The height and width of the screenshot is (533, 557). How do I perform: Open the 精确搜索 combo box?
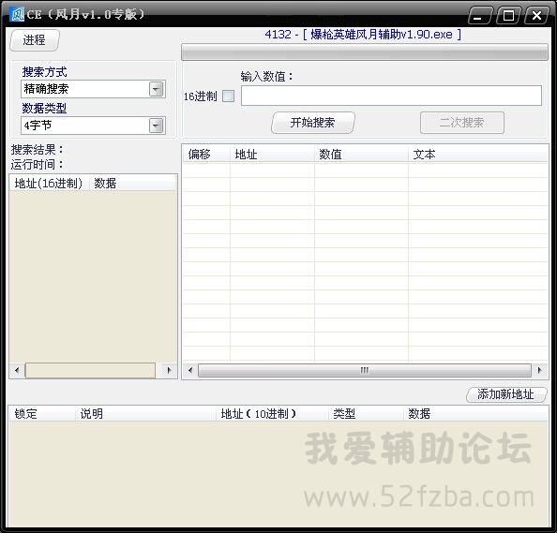coord(93,89)
